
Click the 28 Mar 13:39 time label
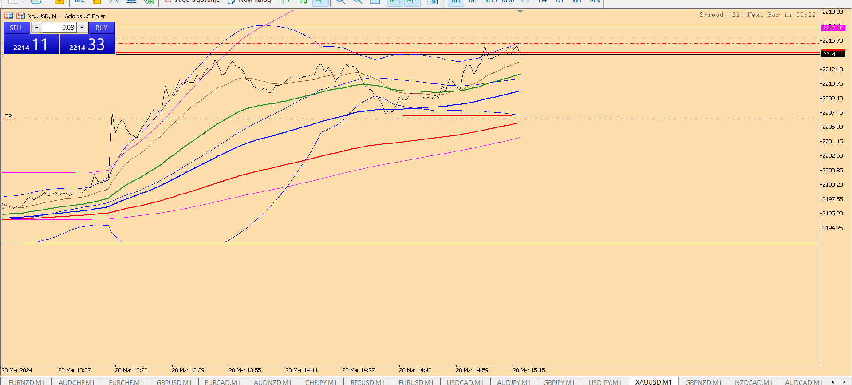pyautogui.click(x=188, y=370)
